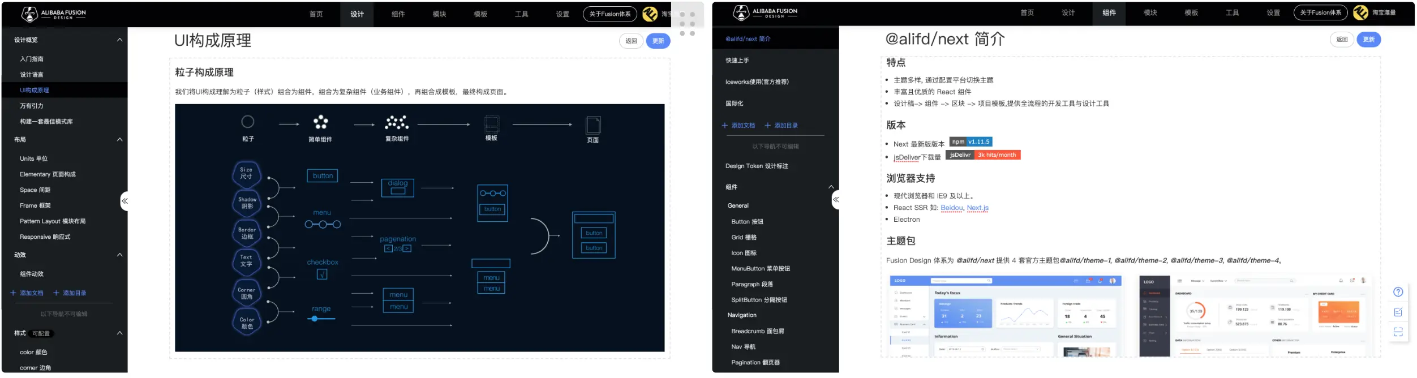
Task: Click the 复杂组件 dots icon in diagram
Action: coord(397,122)
